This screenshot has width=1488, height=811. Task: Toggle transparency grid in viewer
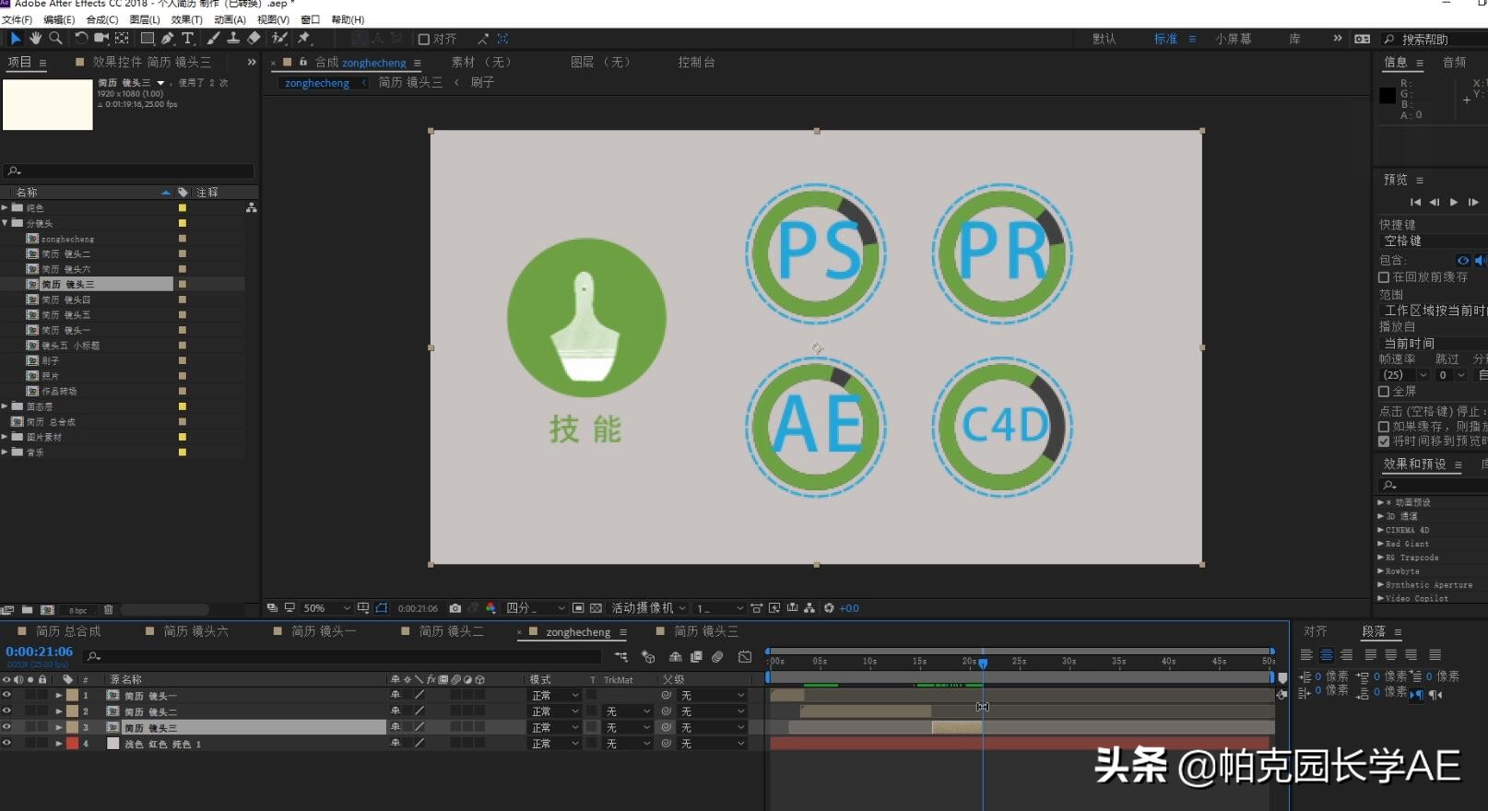[x=596, y=608]
